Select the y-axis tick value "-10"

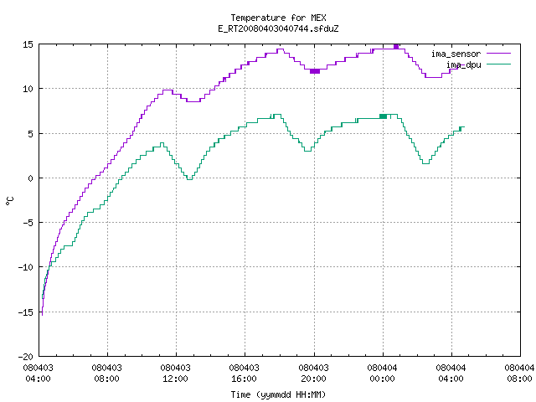(26, 267)
